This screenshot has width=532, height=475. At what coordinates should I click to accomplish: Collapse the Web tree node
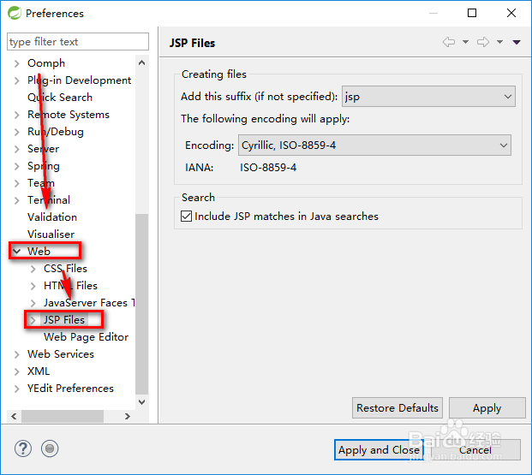coord(17,252)
